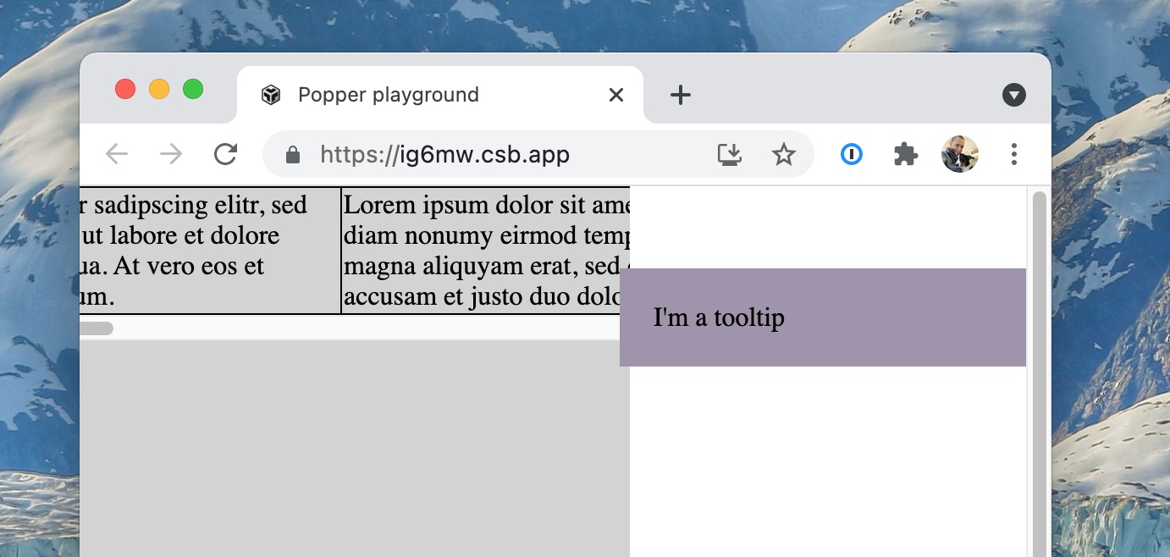This screenshot has height=557, width=1170.
Task: Open Chrome's three-dot menu
Action: 1013,154
